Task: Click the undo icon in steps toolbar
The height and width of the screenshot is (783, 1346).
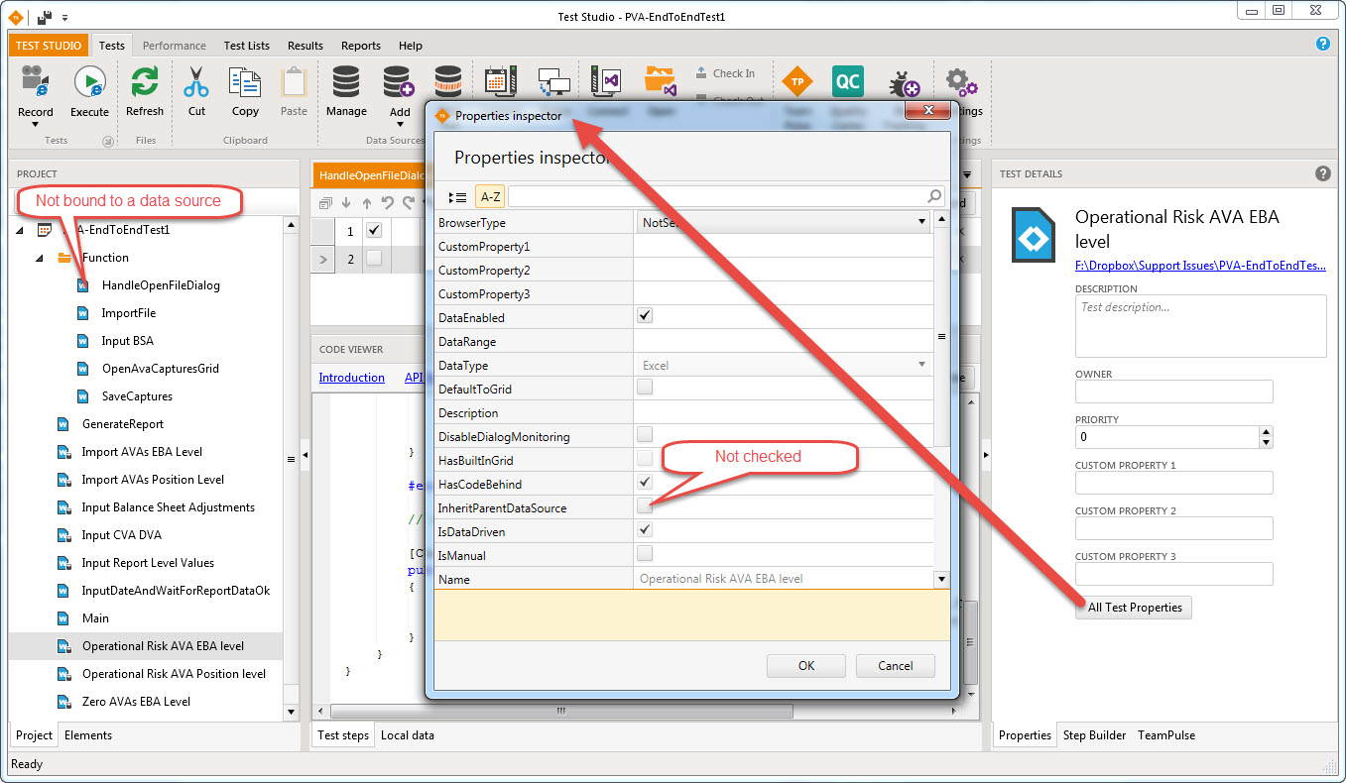Action: [388, 203]
